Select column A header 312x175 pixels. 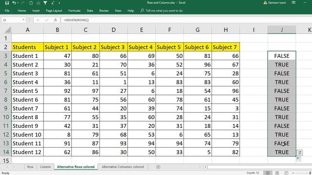[27, 30]
